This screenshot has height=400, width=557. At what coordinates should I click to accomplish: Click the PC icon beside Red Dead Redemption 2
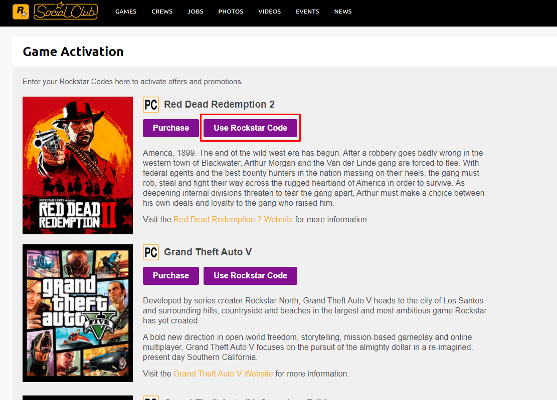click(151, 105)
